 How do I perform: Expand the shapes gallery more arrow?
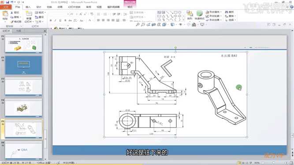click(x=183, y=19)
